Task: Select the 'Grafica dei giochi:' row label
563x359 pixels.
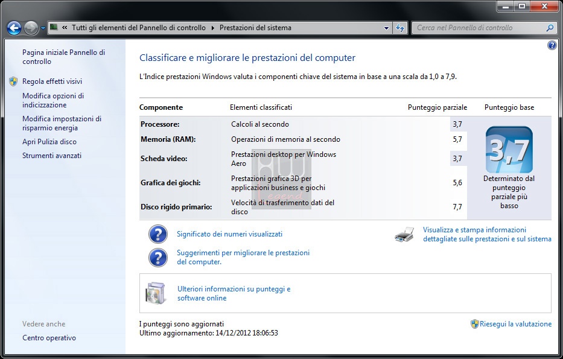Action: coord(171,183)
